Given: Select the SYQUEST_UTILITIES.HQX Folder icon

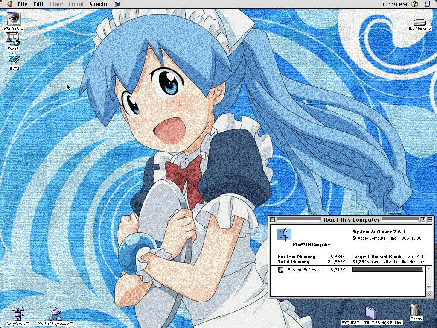Looking at the screenshot, I should click(371, 313).
